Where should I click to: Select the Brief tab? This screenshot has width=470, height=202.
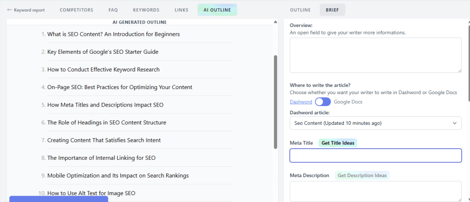point(332,10)
